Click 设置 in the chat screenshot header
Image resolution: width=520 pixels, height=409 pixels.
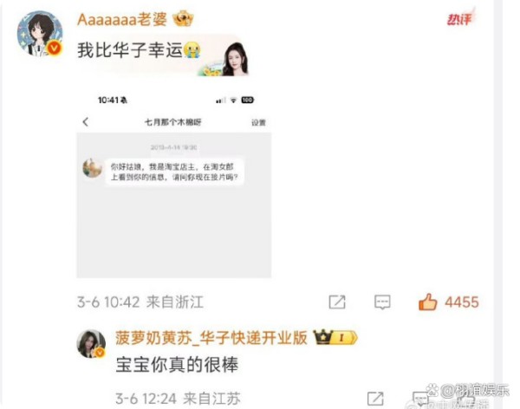pyautogui.click(x=258, y=123)
